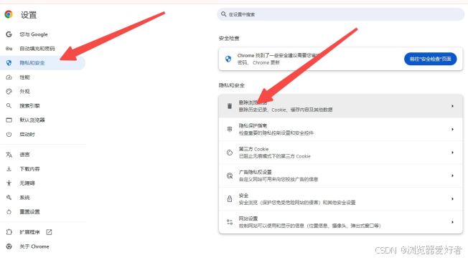
Task: Open 下载内容 settings
Action: coord(42,169)
